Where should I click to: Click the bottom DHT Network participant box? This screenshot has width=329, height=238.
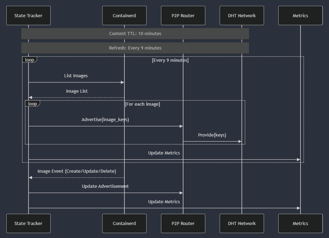tap(242, 223)
